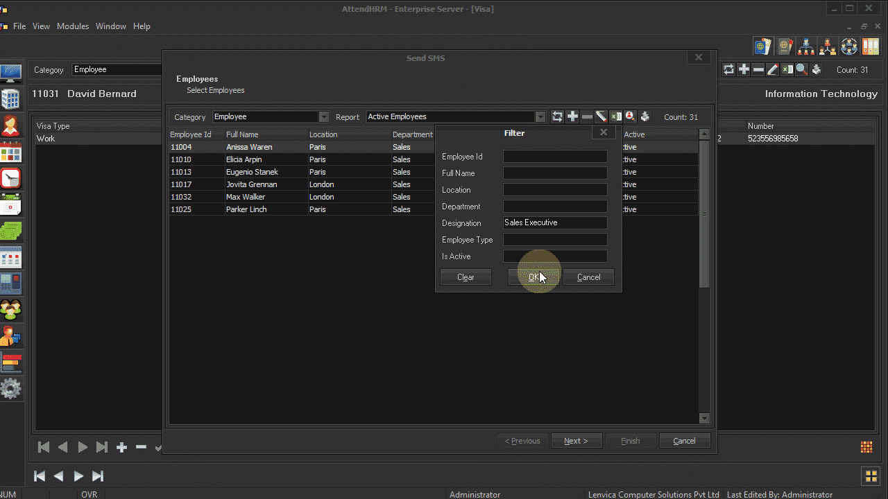Viewport: 888px width, 499px height.
Task: Click the Department filter field
Action: (x=555, y=207)
